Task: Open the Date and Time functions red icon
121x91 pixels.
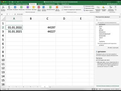Action: (x=39, y=7)
